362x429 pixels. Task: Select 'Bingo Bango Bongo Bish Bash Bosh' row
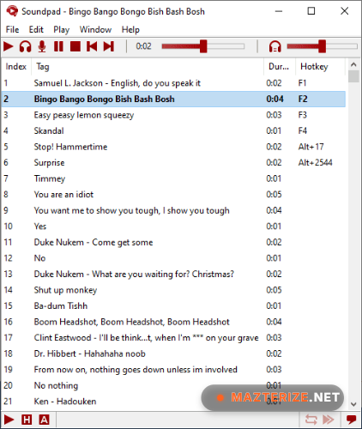[x=173, y=99]
